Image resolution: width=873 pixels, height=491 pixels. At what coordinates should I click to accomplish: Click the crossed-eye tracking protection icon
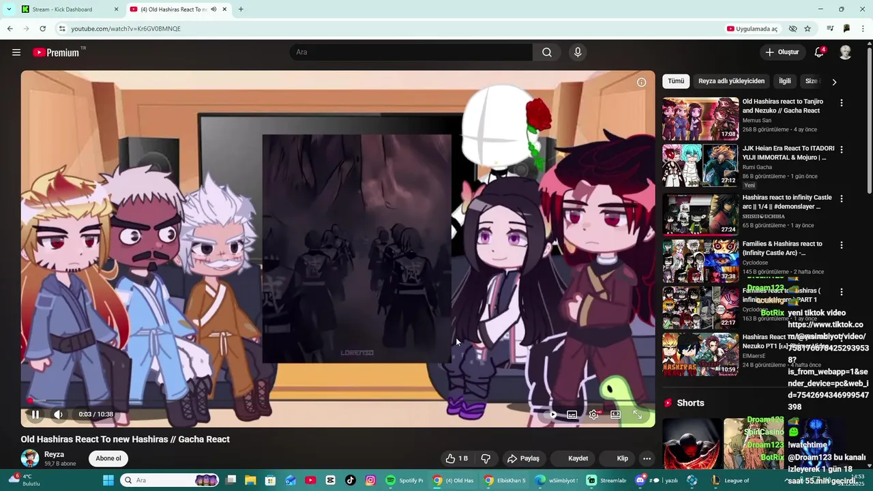click(x=793, y=29)
